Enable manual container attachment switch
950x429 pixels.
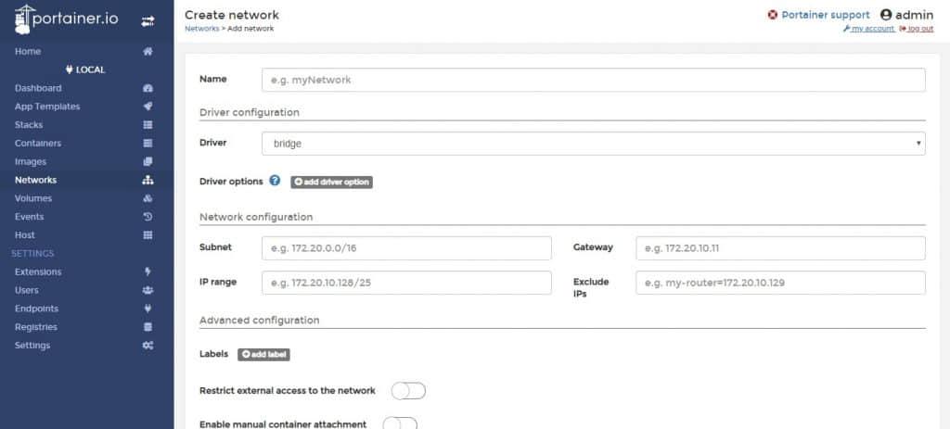(x=400, y=423)
